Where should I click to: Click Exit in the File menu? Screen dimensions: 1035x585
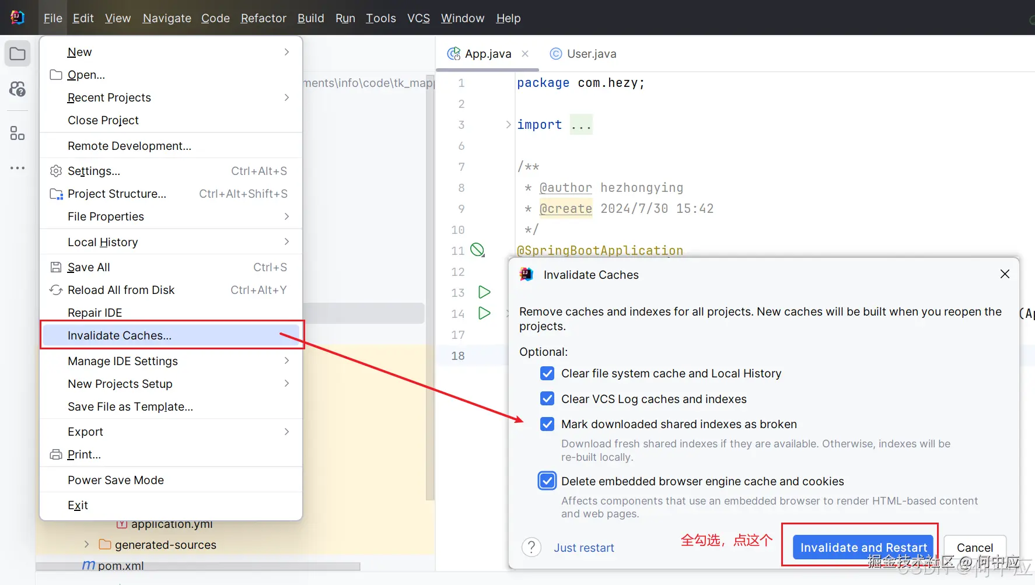(x=171, y=505)
